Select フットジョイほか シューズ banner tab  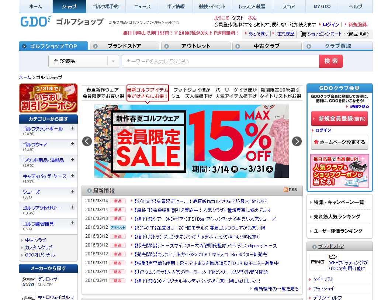click(192, 93)
